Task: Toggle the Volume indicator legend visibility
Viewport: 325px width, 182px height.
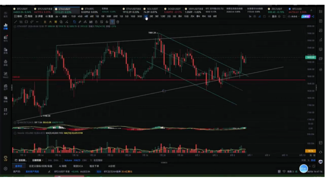Action: pos(15,133)
